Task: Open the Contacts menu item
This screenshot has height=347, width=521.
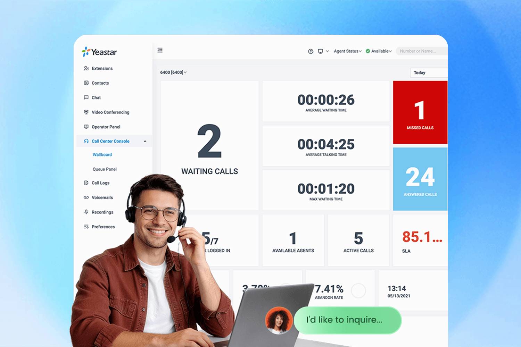Action: [100, 83]
